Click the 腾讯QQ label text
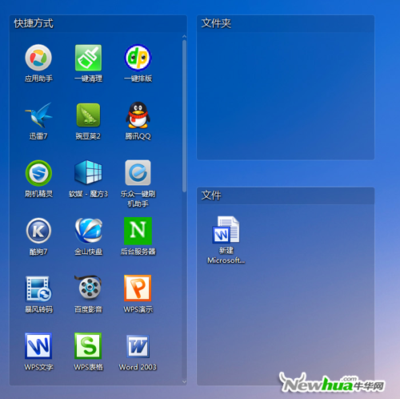This screenshot has width=400, height=399. [x=138, y=136]
